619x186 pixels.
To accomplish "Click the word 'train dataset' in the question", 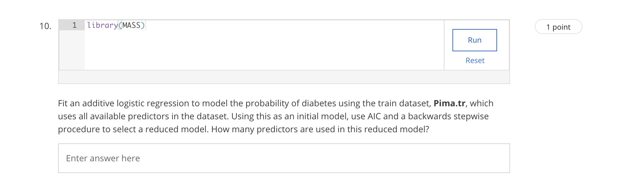I will pyautogui.click(x=404, y=103).
